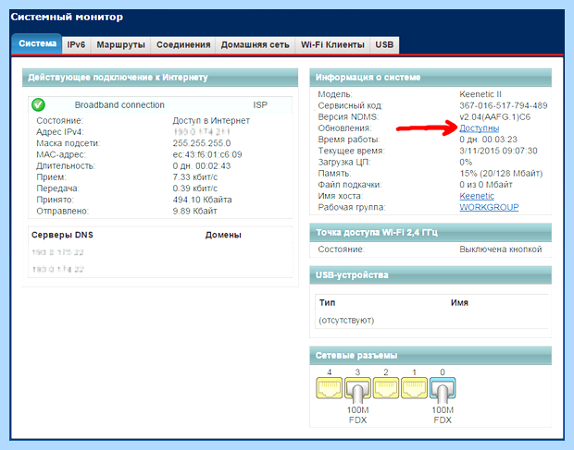Image resolution: width=574 pixels, height=450 pixels.
Task: Click the service code 367-016-517-794-489
Action: (504, 105)
